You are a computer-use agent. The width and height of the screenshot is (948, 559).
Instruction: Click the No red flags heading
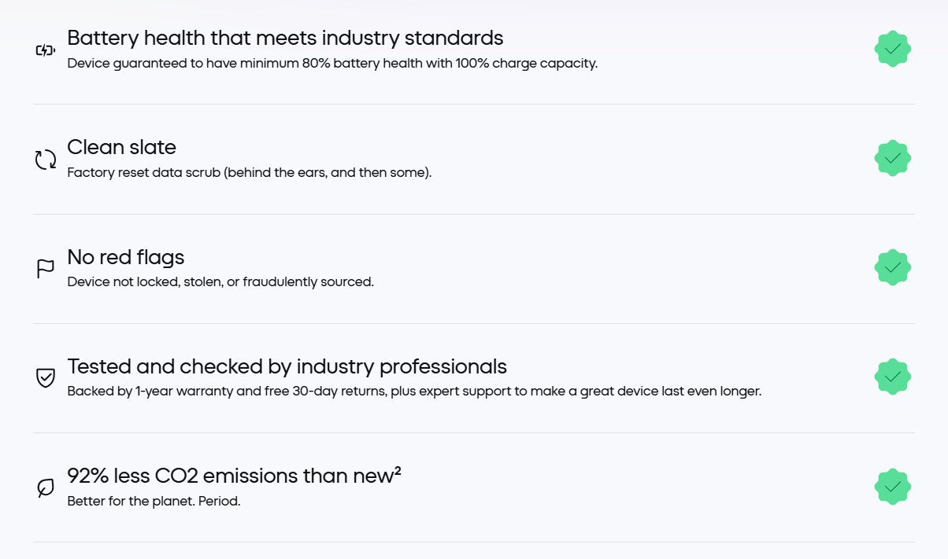126,257
